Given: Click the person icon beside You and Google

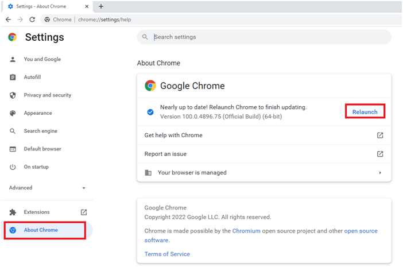Looking at the screenshot, I should (13, 59).
